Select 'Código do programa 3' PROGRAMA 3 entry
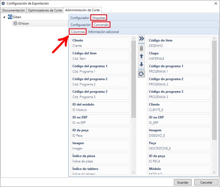The width and height of the screenshot is (220, 187). click(x=179, y=94)
